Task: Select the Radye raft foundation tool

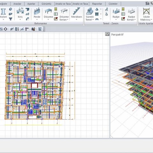Action: point(116,14)
